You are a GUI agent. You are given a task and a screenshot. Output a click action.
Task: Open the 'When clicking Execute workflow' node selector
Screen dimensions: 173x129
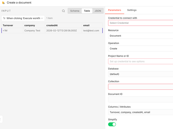pos(23,18)
